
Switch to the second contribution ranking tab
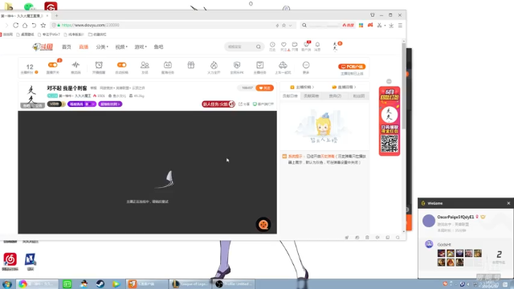click(311, 96)
